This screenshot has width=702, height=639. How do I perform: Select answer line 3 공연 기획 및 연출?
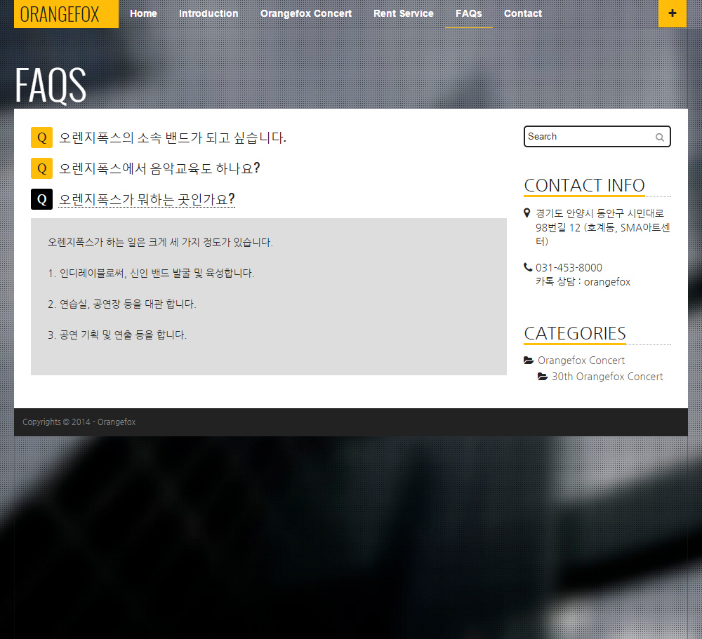pyautogui.click(x=117, y=335)
